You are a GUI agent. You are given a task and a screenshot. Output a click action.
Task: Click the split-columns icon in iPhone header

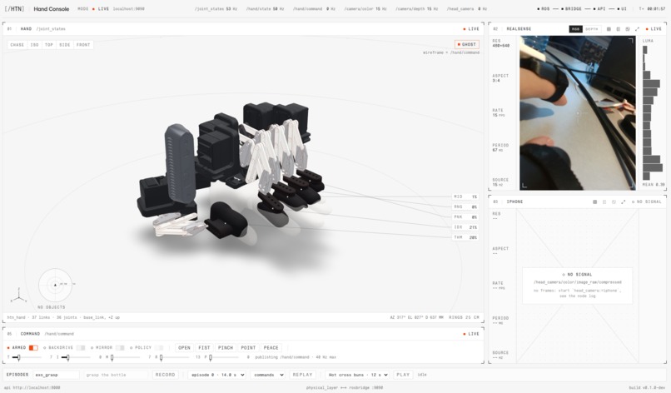click(x=604, y=201)
